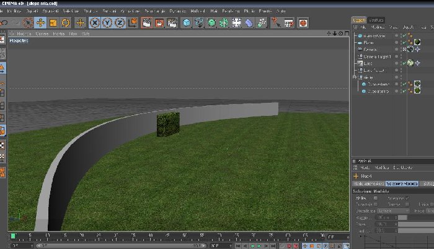434x249 pixels.
Task: Collapse the siepe null group
Action: pyautogui.click(x=355, y=77)
